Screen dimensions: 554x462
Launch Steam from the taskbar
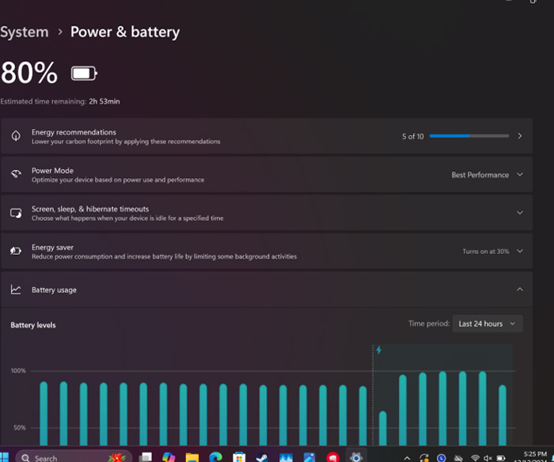click(262, 457)
